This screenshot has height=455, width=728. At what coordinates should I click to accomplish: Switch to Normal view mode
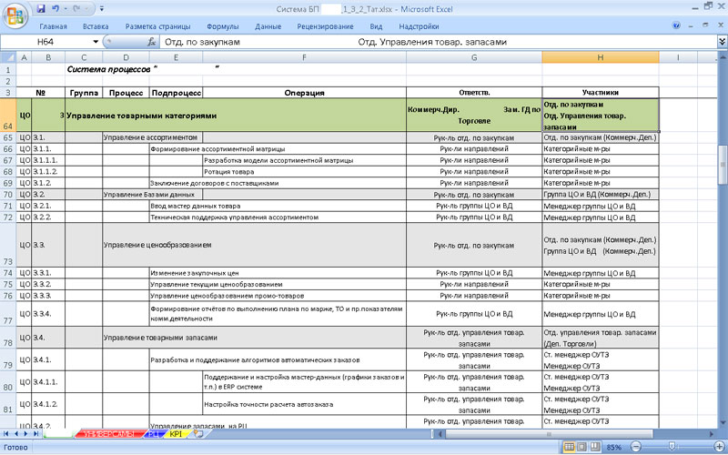tap(568, 448)
